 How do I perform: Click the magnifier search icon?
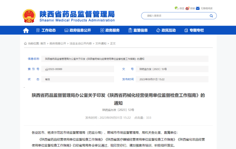211,16
